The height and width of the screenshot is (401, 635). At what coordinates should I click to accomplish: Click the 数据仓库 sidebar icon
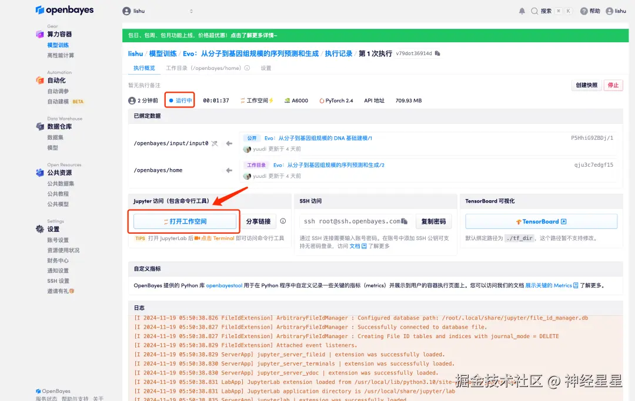(x=40, y=127)
